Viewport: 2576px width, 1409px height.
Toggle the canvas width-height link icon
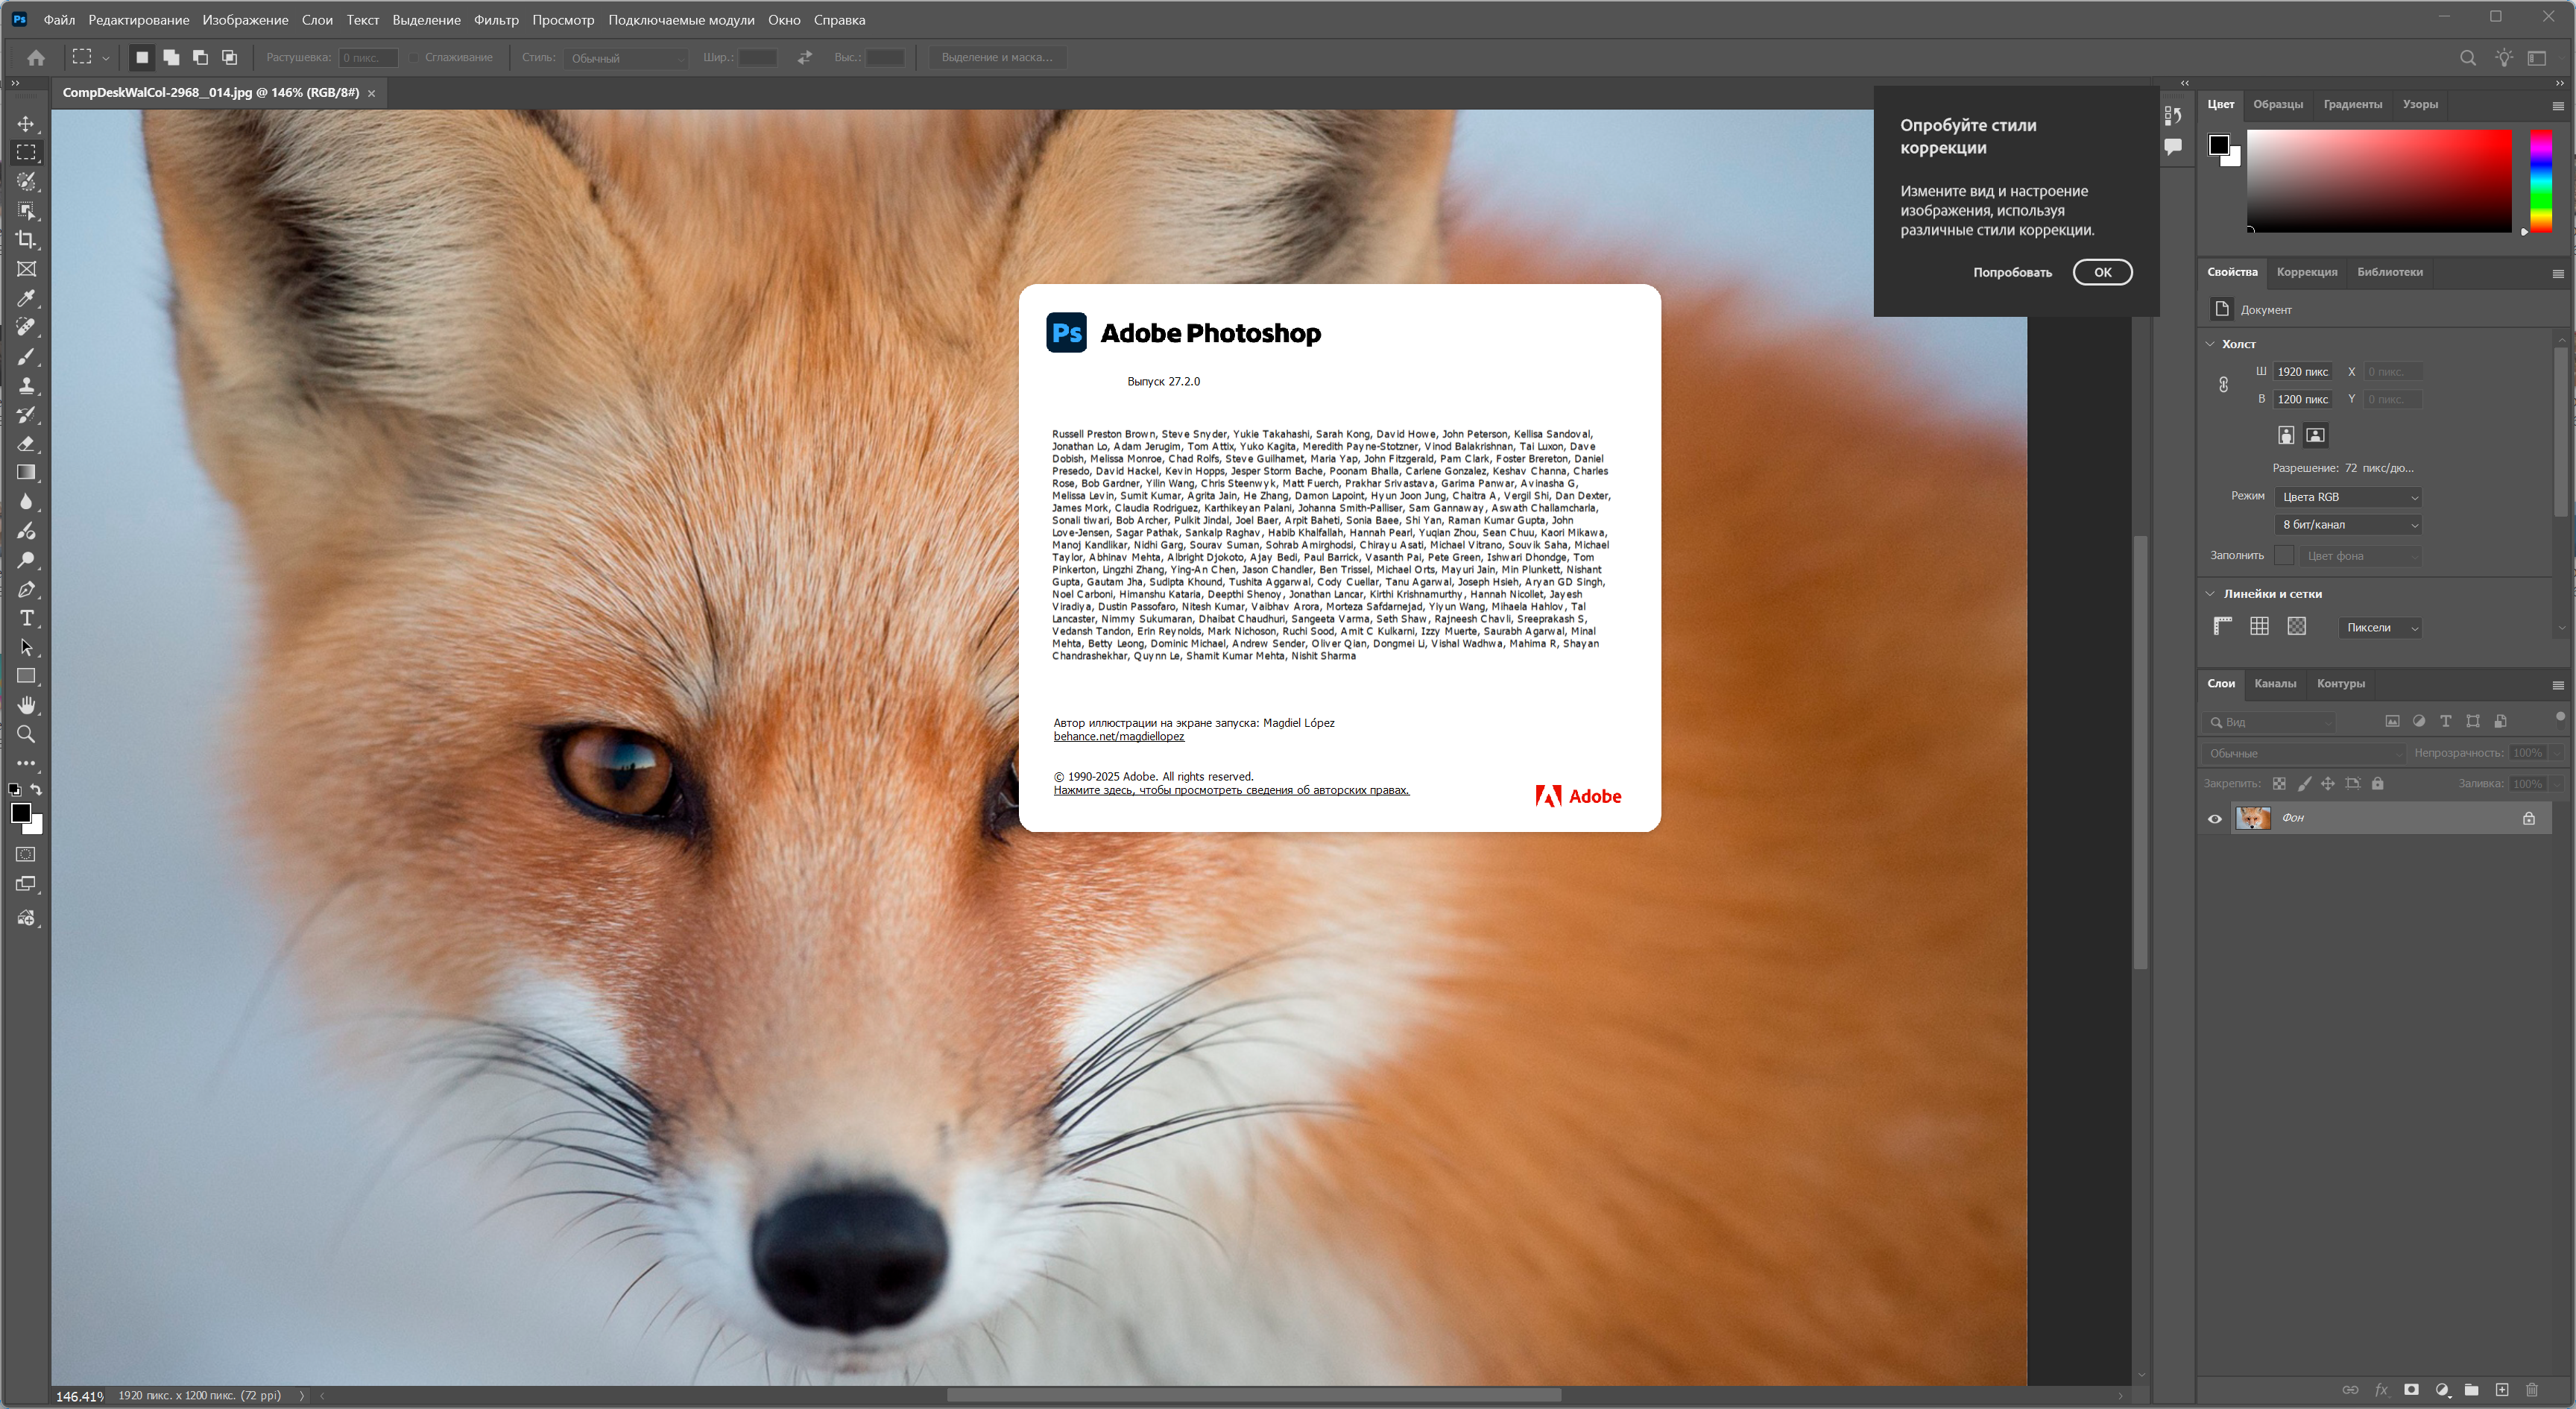[x=2223, y=385]
